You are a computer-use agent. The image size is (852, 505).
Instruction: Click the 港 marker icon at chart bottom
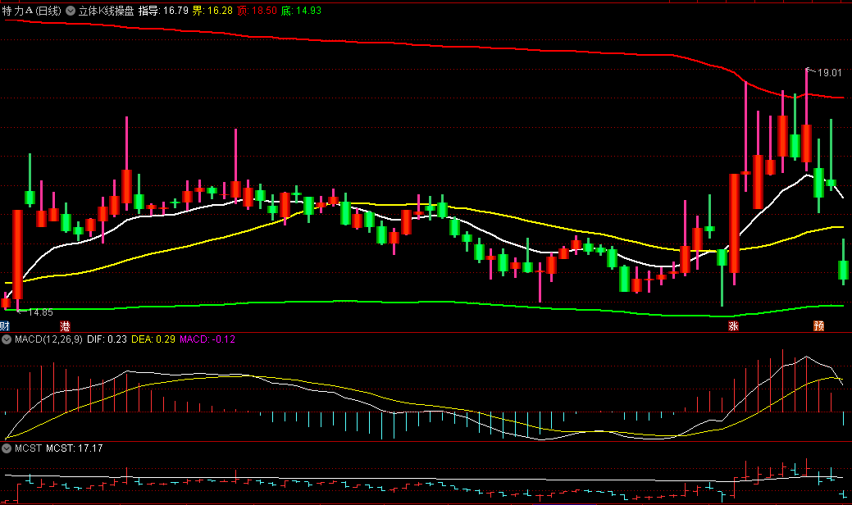coord(65,326)
